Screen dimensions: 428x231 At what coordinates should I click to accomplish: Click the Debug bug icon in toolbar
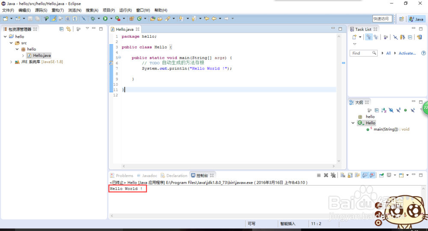tap(93, 18)
